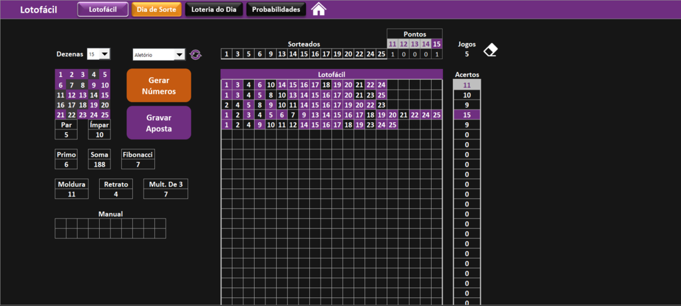Click the Acertos column header
681x306 pixels.
pyautogui.click(x=467, y=74)
